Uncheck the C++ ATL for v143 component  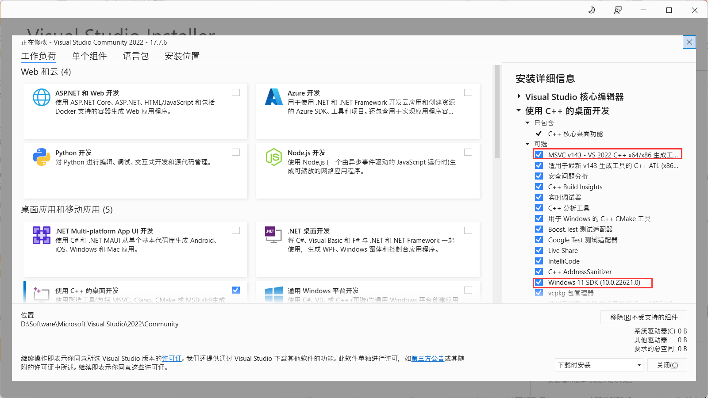point(539,165)
